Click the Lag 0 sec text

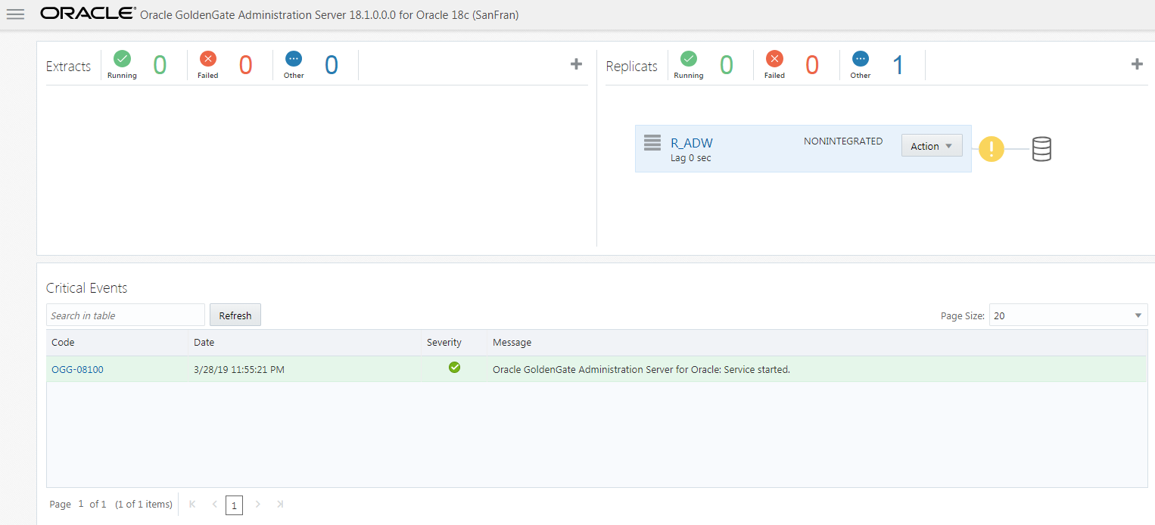pos(691,158)
